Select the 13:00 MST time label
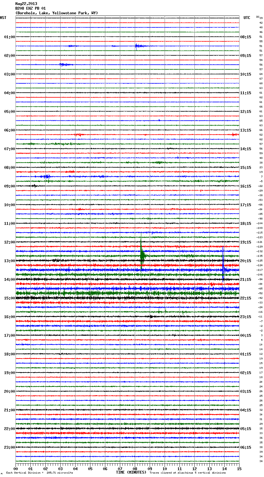Image resolution: width=264 pixels, height=477 pixels. tap(9, 261)
